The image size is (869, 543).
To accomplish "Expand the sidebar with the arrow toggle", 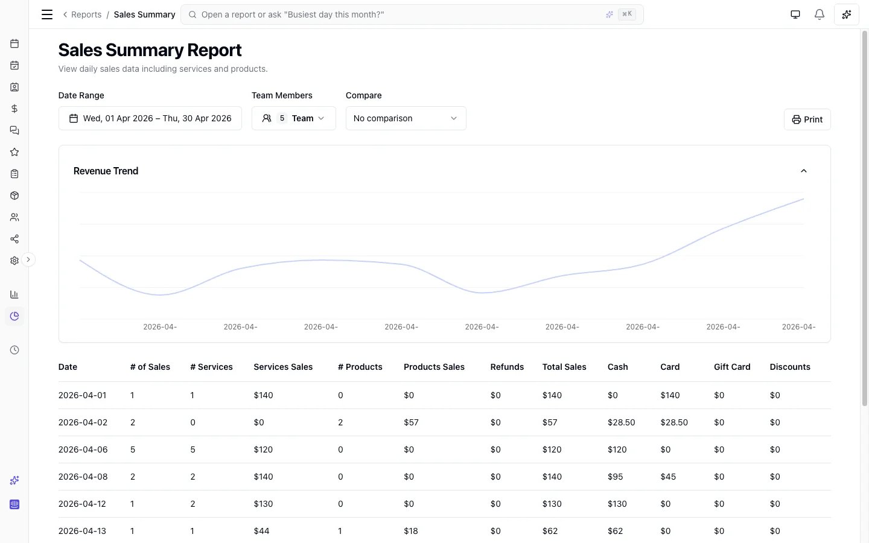I will pyautogui.click(x=28, y=259).
